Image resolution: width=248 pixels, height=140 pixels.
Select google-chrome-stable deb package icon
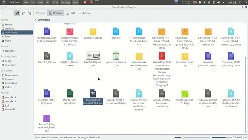point(70,32)
